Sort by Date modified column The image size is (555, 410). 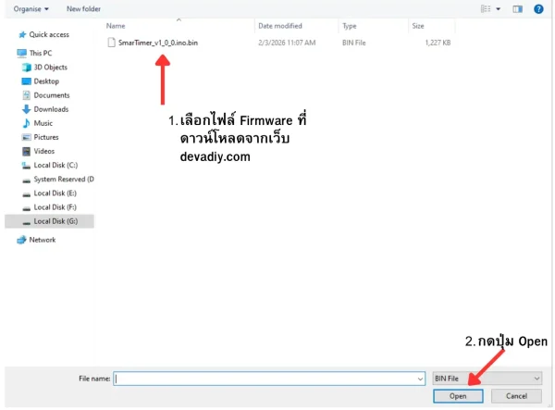pos(280,26)
